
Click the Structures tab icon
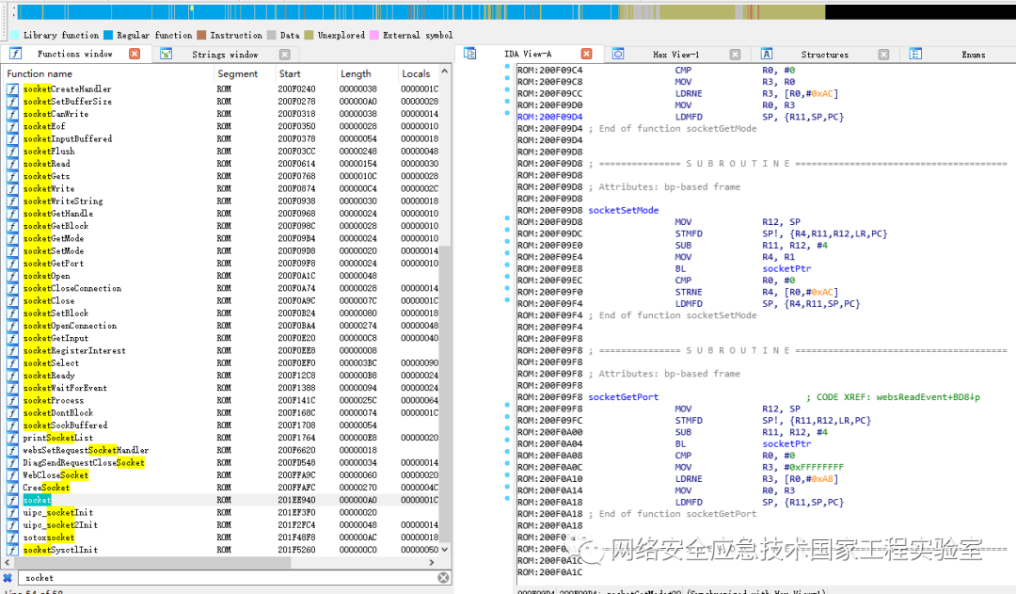tap(767, 55)
